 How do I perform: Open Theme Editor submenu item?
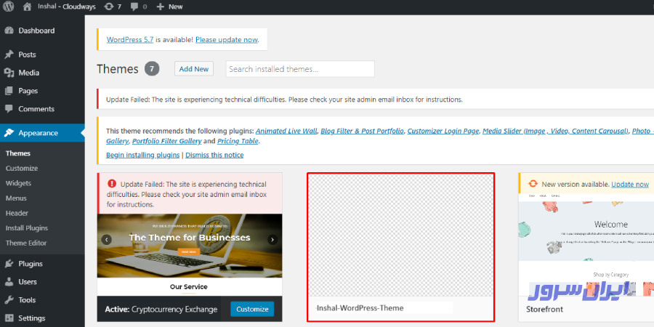click(x=26, y=243)
